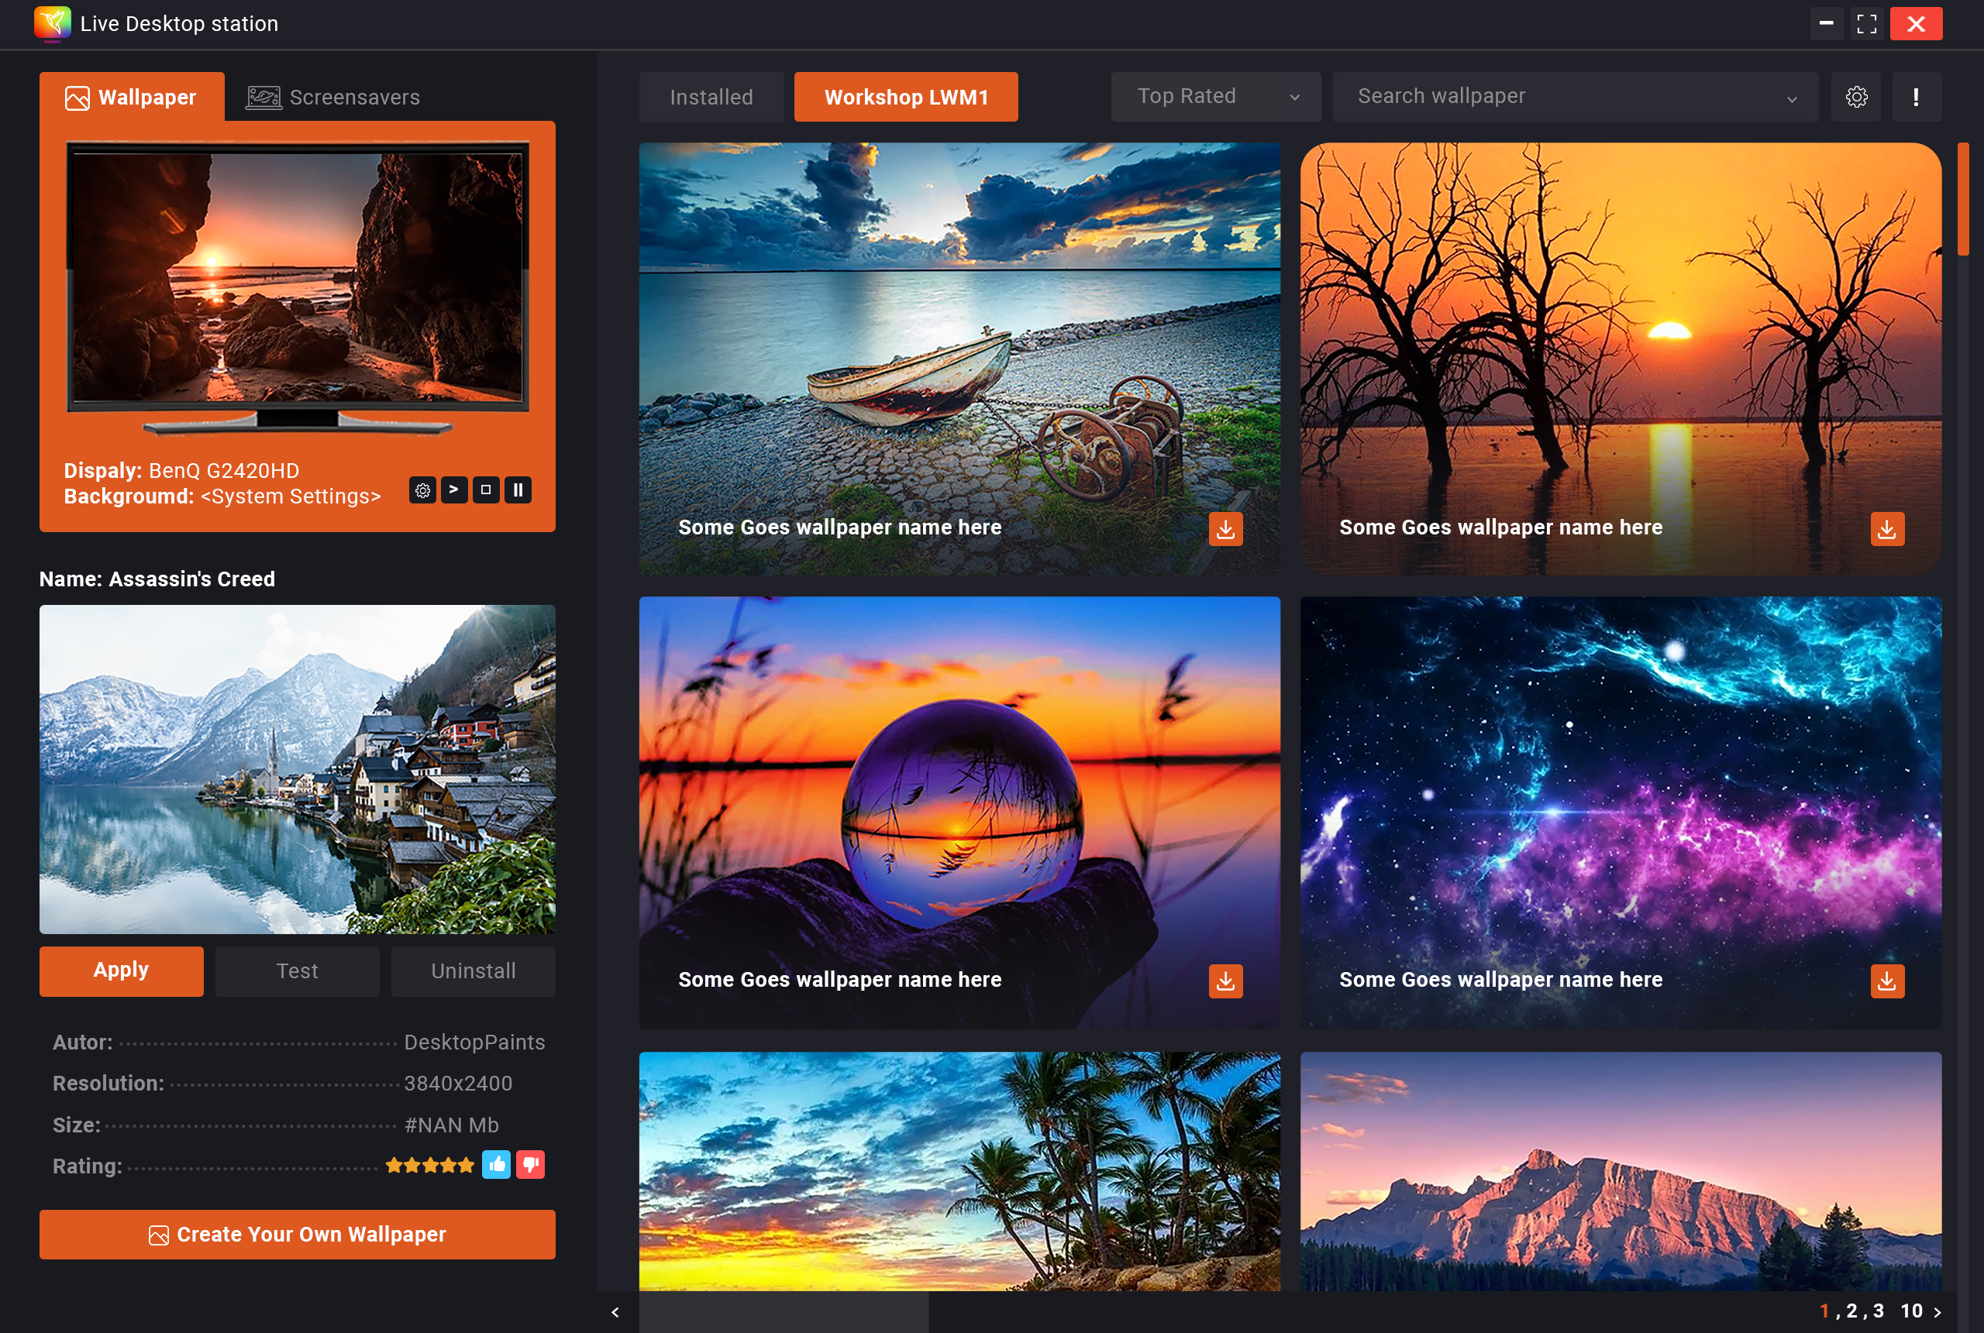Open the Workshop LWM1 tab

point(905,96)
